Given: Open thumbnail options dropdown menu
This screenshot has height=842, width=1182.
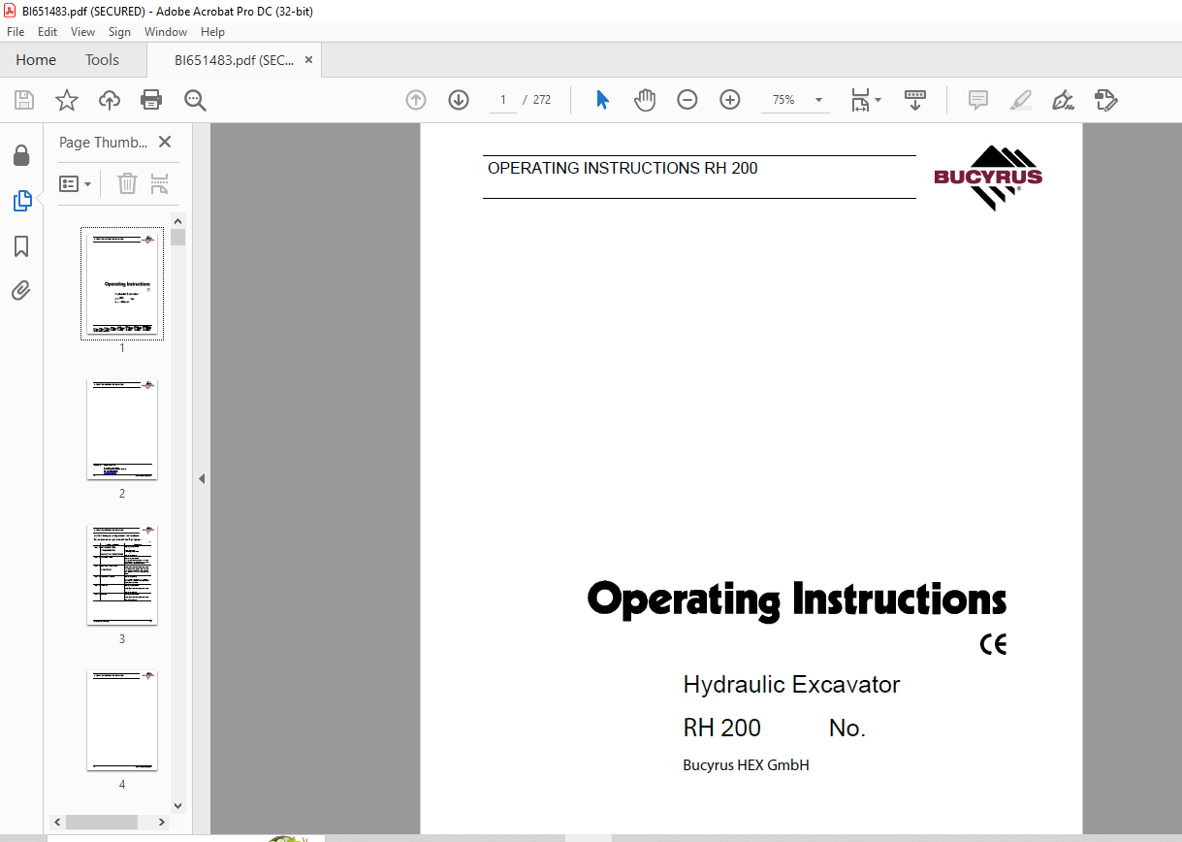Looking at the screenshot, I should (76, 183).
